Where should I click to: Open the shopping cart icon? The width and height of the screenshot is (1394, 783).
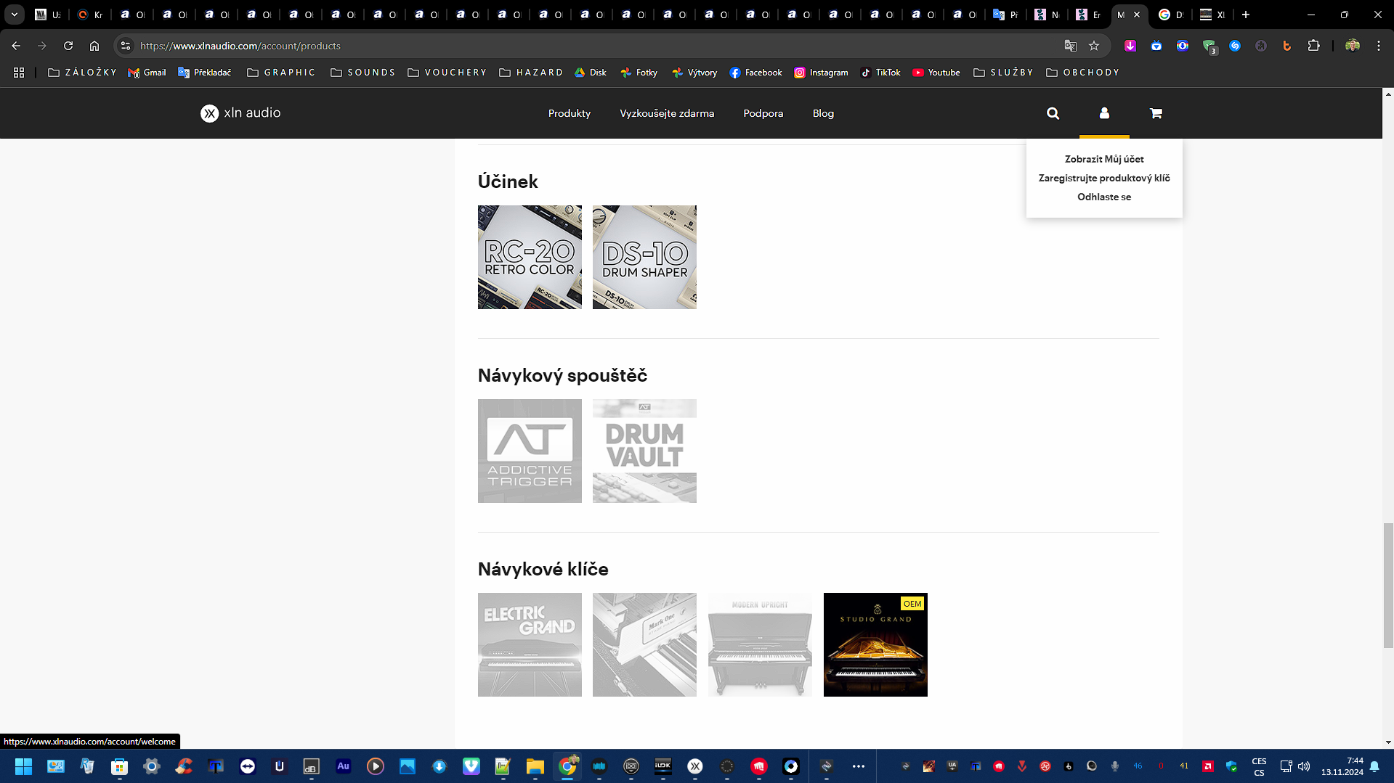[1156, 113]
